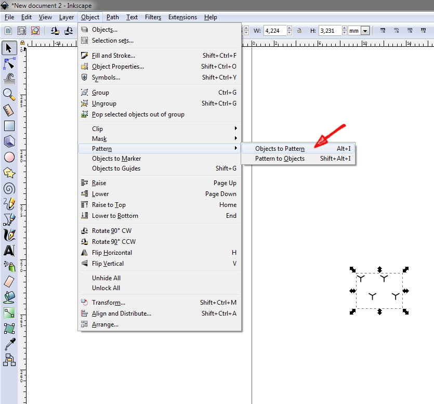Select the Selector arrow tool
Viewport: 434px width, 404px height.
click(9, 48)
